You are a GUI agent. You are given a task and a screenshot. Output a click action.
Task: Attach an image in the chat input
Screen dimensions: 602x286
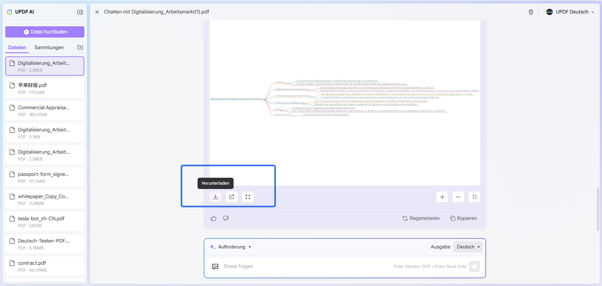coord(215,266)
